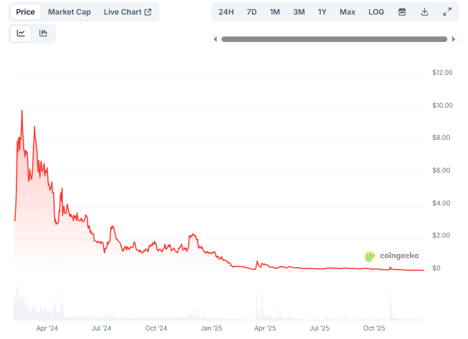Click the right scroll arrow
This screenshot has height=339, width=468.
pos(453,39)
